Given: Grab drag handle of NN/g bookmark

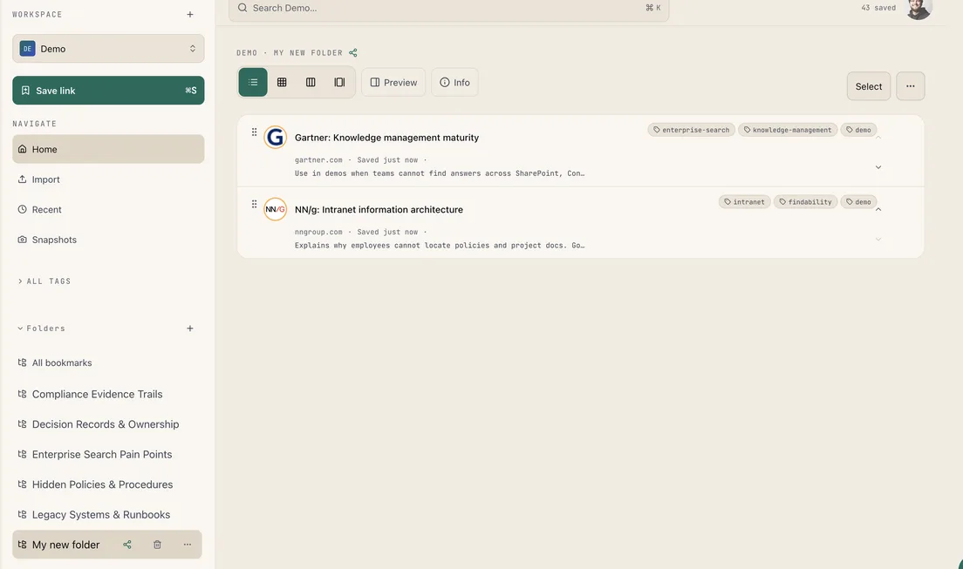Looking at the screenshot, I should (254, 204).
